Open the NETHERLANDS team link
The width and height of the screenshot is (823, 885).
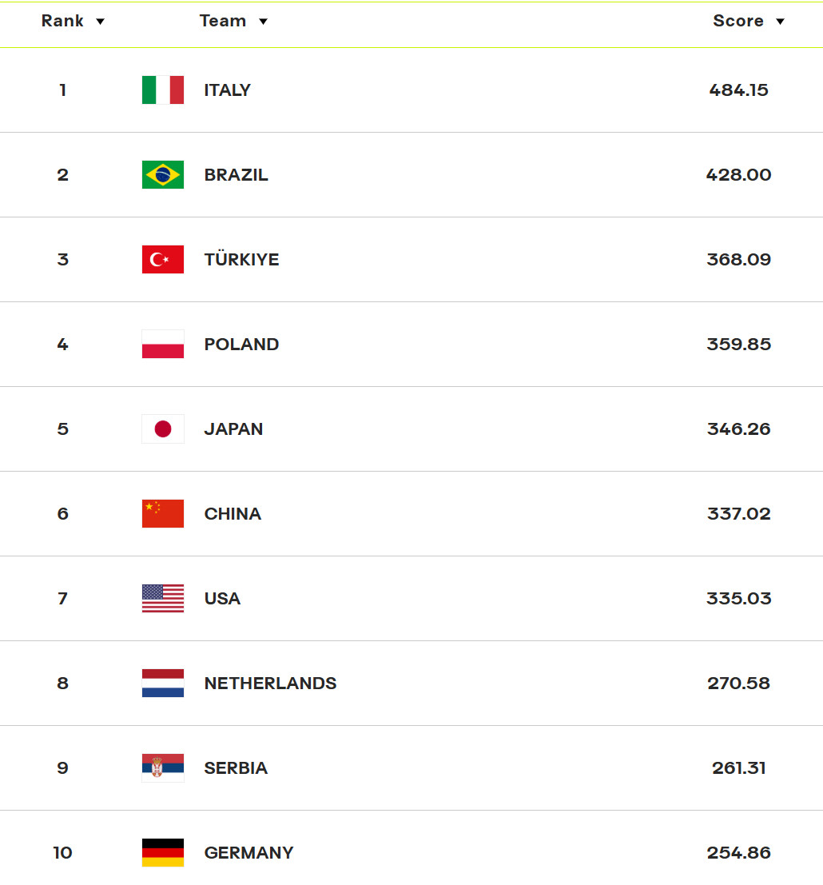pyautogui.click(x=270, y=684)
